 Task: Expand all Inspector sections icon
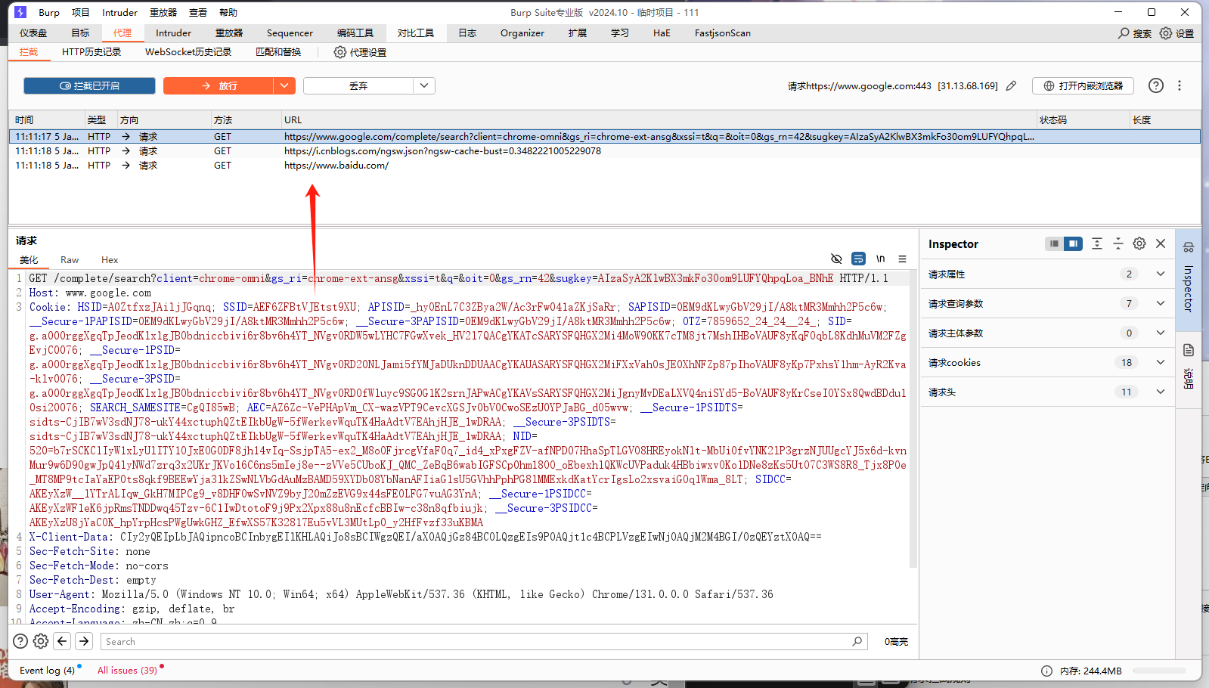tap(1097, 243)
